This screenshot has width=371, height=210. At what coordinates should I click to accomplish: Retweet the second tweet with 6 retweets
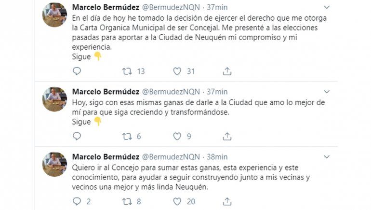[127, 137]
